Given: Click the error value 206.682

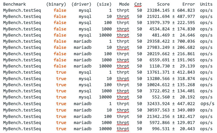Looking at the screenshot, I should pyautogui.click(x=186, y=48).
